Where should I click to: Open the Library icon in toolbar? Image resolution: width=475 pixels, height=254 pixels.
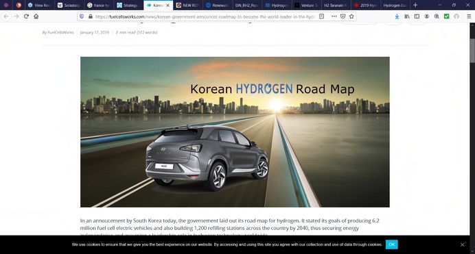tap(407, 16)
